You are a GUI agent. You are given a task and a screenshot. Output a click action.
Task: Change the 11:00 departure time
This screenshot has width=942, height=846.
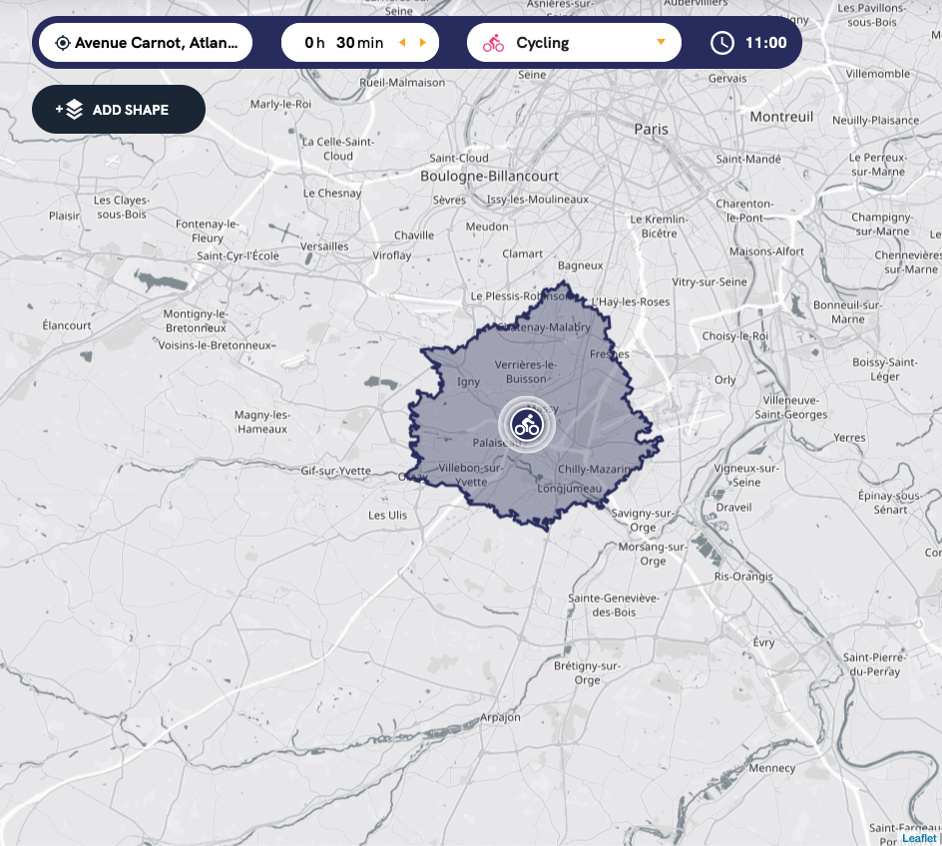coord(766,43)
